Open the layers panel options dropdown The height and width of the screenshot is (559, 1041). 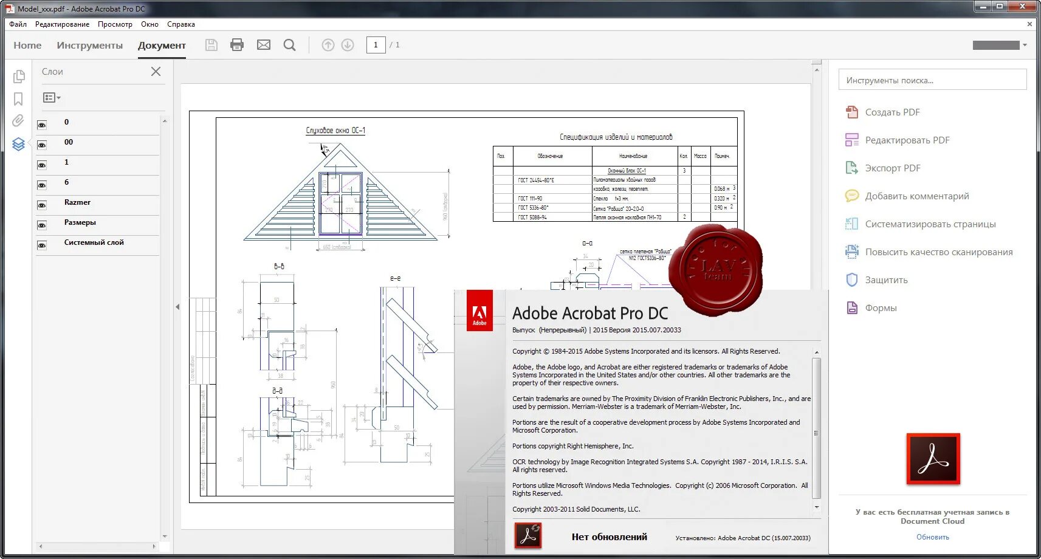coord(52,97)
